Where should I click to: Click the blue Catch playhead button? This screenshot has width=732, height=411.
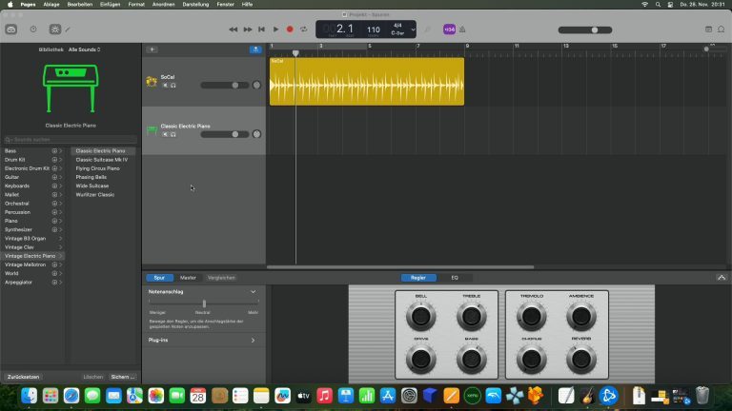click(255, 49)
